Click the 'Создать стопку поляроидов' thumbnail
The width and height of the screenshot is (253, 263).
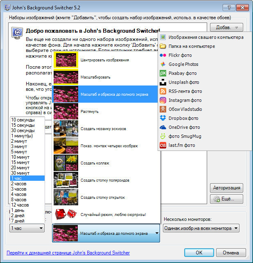click(66, 180)
